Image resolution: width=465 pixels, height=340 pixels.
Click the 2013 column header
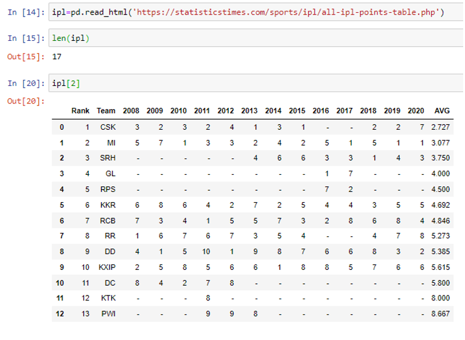coord(250,111)
